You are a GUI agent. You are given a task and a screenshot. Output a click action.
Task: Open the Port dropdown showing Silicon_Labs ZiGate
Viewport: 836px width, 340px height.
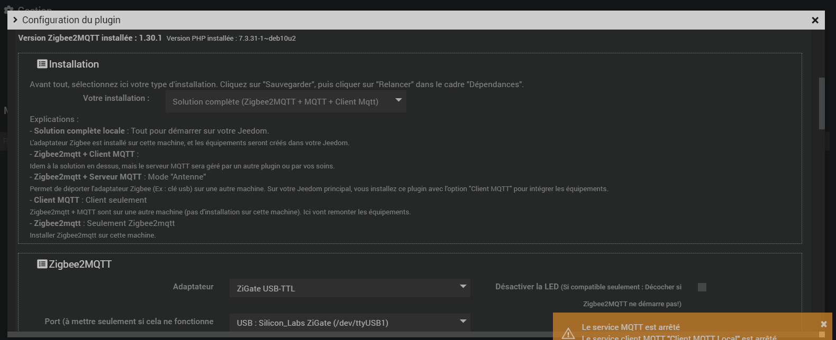350,322
